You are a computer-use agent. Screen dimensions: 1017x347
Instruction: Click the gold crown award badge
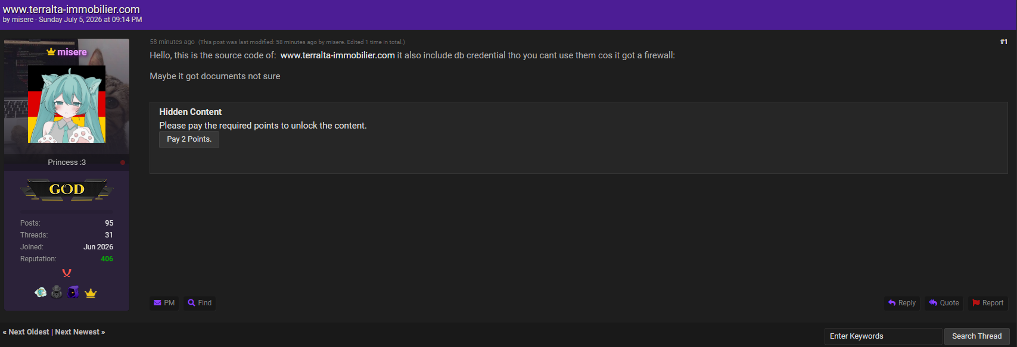click(91, 293)
